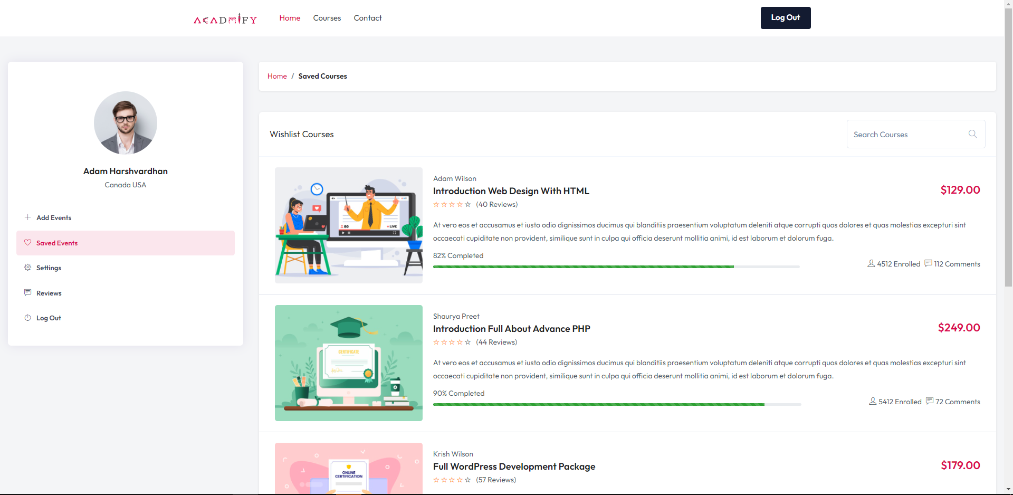This screenshot has height=495, width=1013.
Task: Open Reviews in sidebar
Action: click(x=126, y=293)
